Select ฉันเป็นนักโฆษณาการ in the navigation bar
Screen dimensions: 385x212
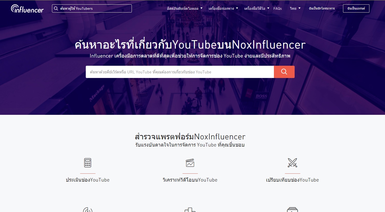click(322, 8)
